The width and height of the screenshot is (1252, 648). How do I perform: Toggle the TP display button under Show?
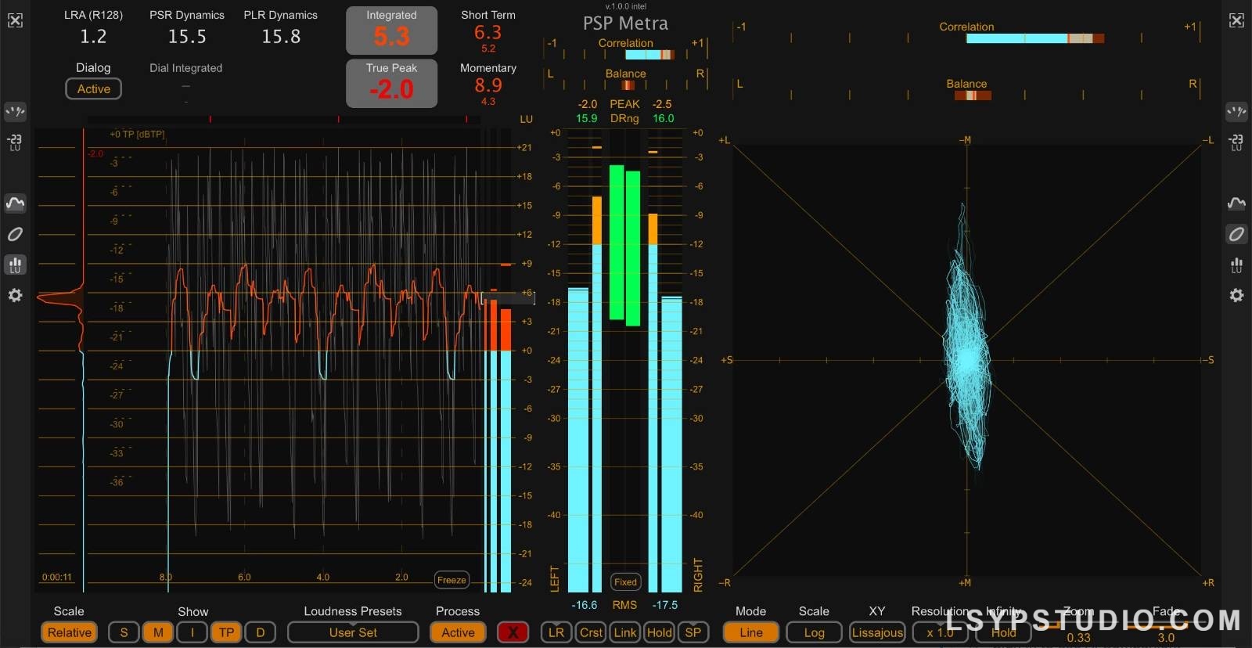(x=226, y=632)
